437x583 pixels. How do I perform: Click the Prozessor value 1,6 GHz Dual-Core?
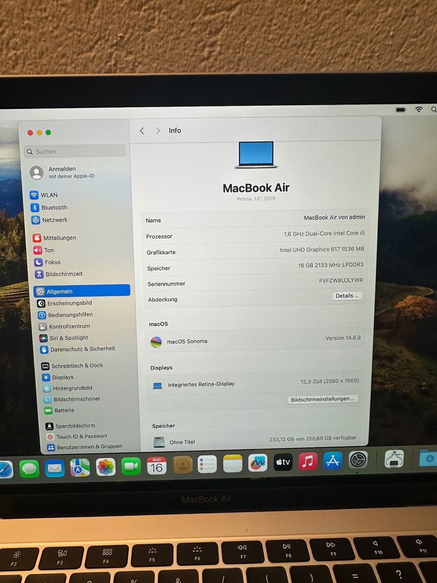click(324, 234)
